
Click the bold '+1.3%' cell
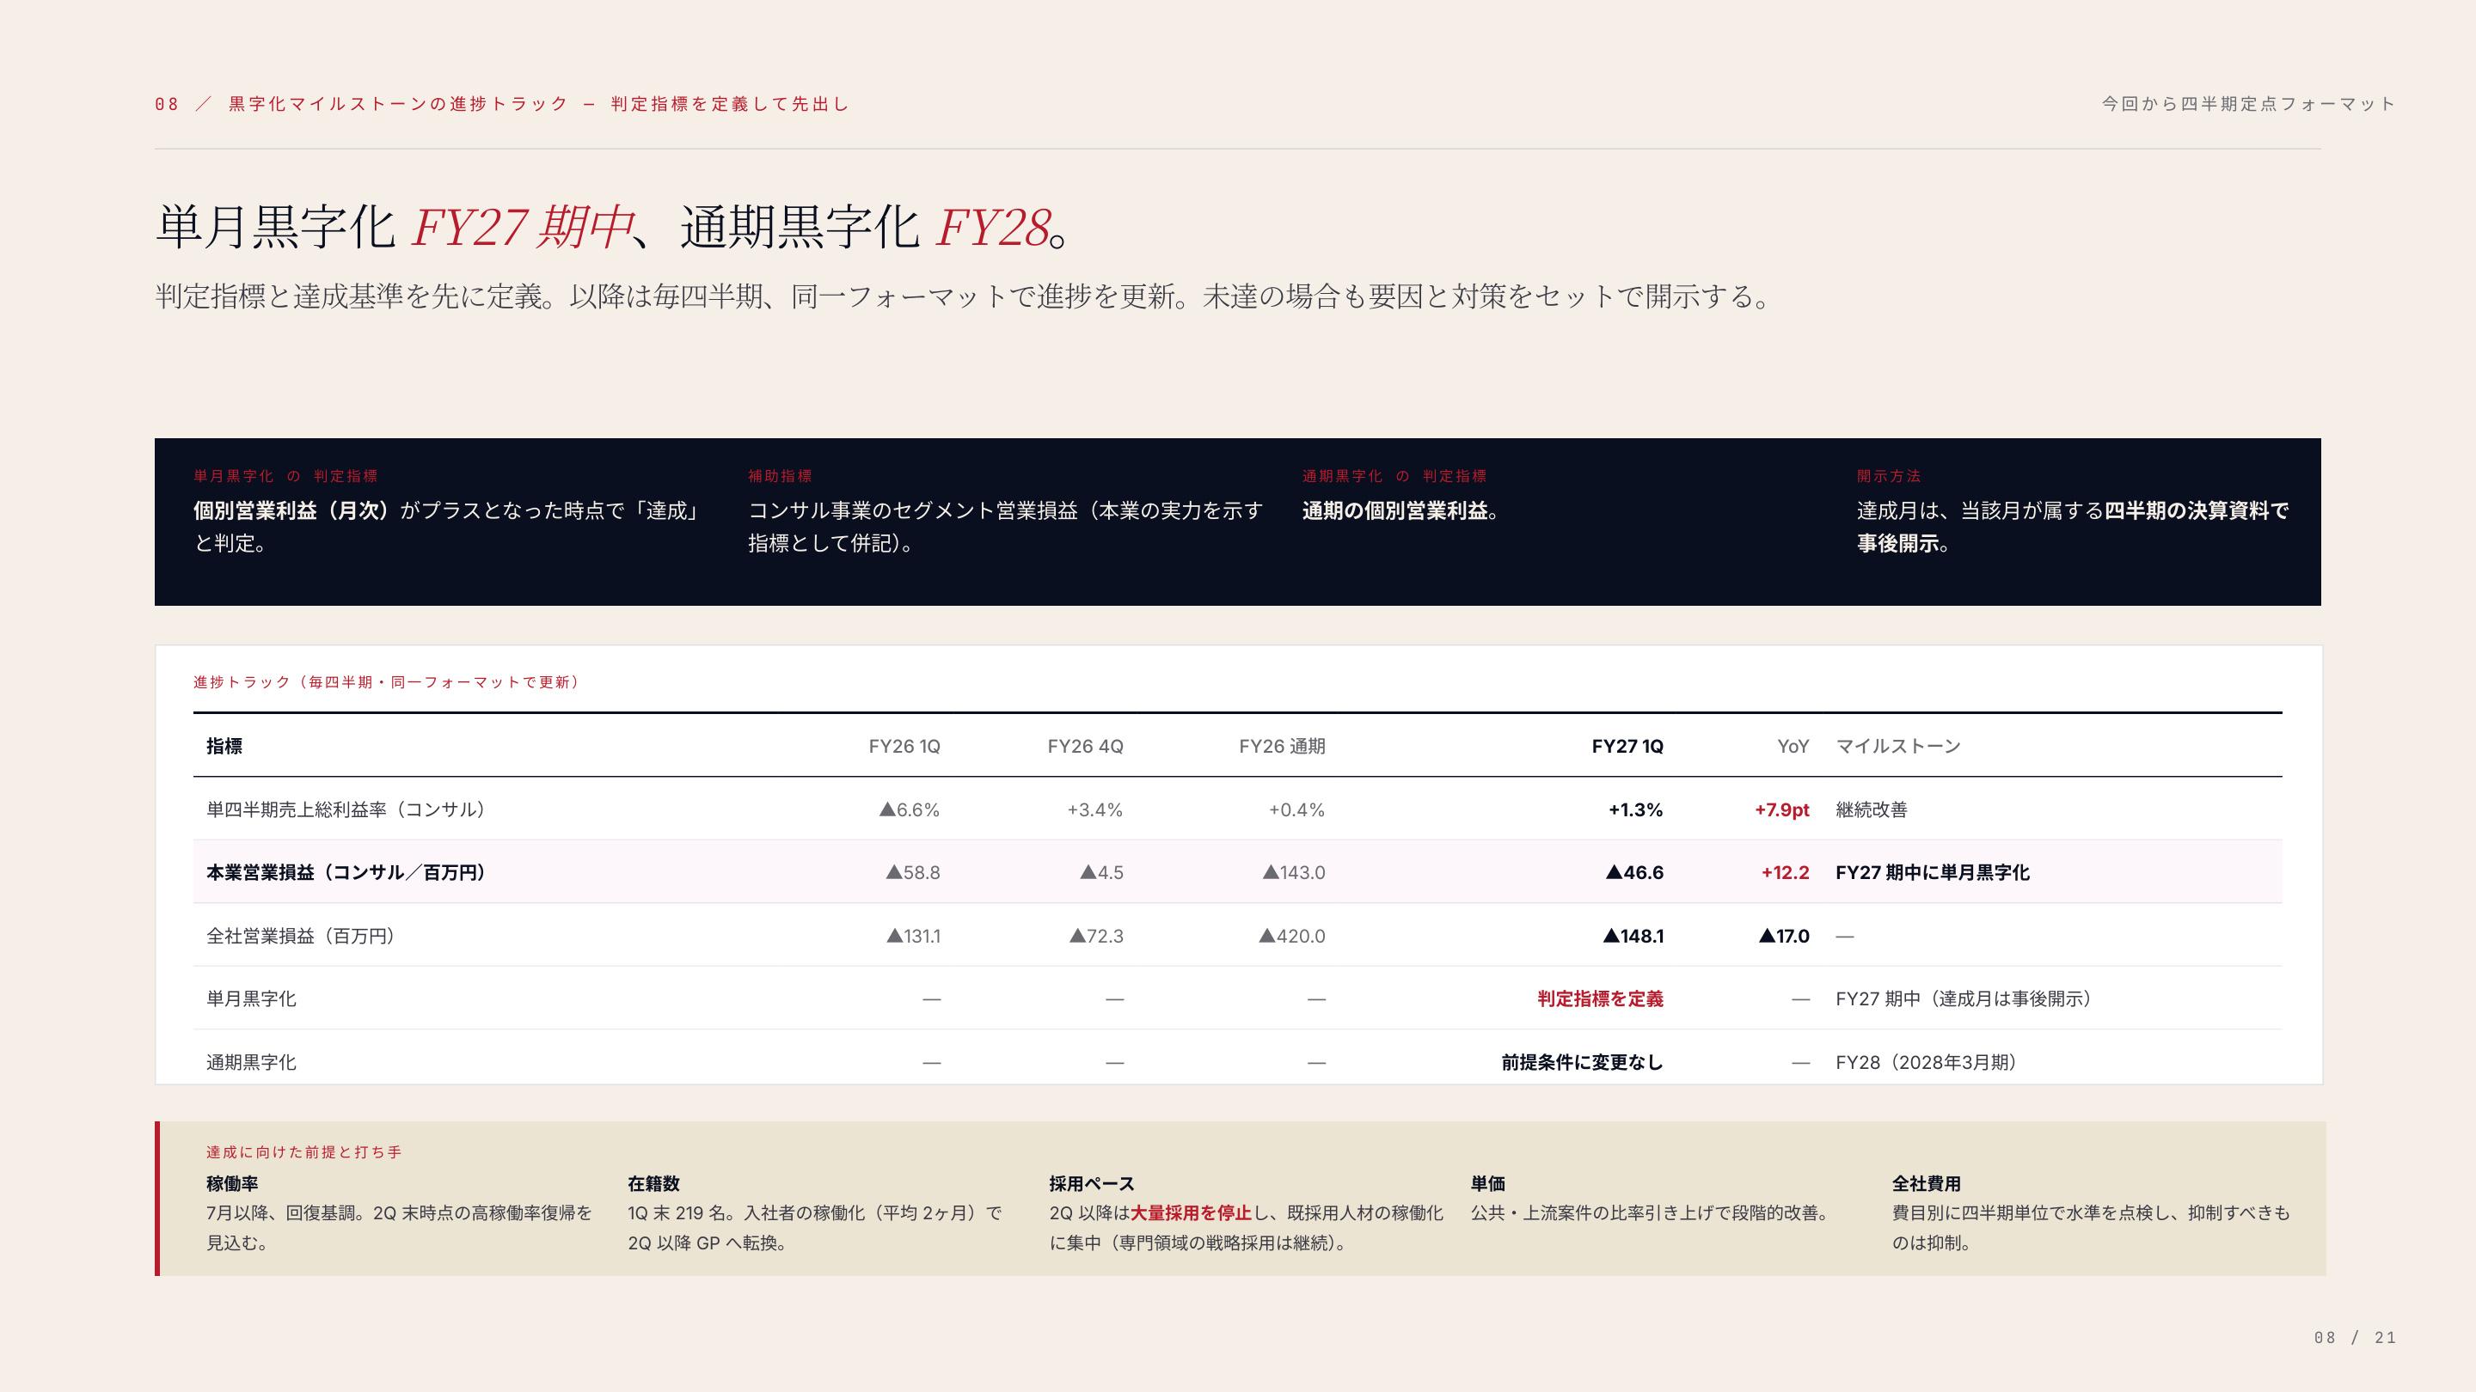[x=1636, y=809]
